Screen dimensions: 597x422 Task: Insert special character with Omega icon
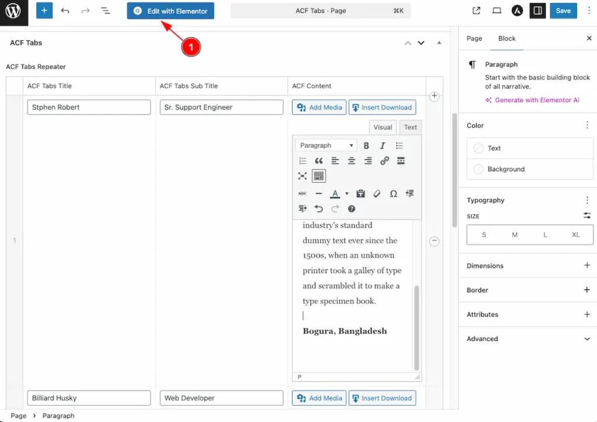393,193
